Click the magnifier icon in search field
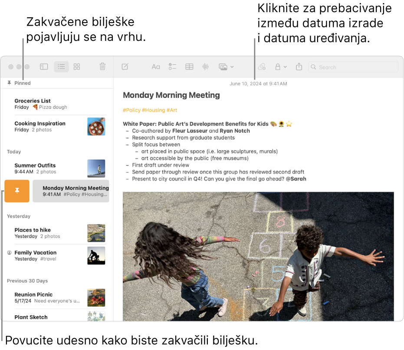The image size is (404, 350). point(313,67)
